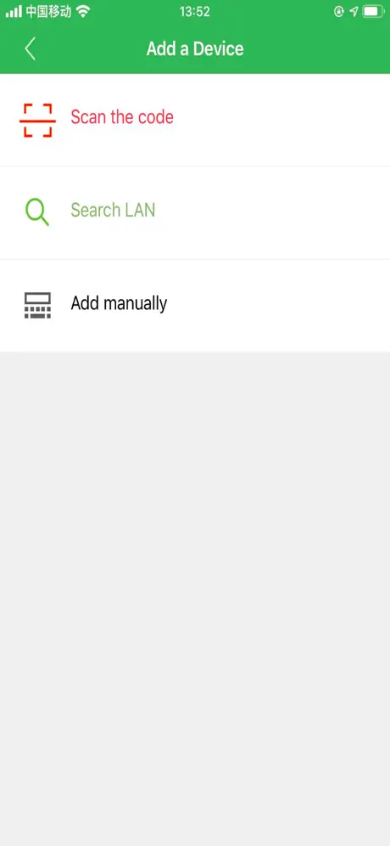390x846 pixels.
Task: Open the 'Add manually' text option
Action: (x=119, y=303)
